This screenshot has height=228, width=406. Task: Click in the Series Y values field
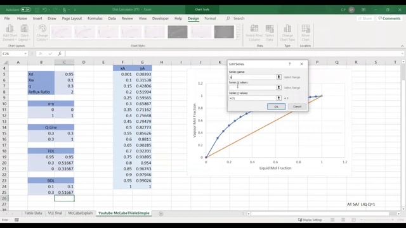click(x=252, y=98)
